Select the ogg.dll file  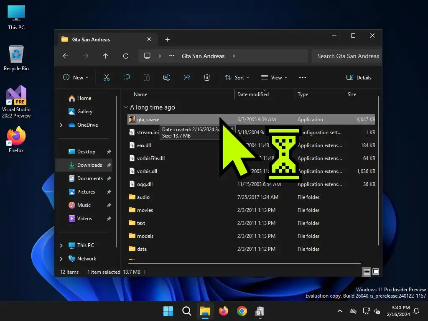click(x=251, y=184)
